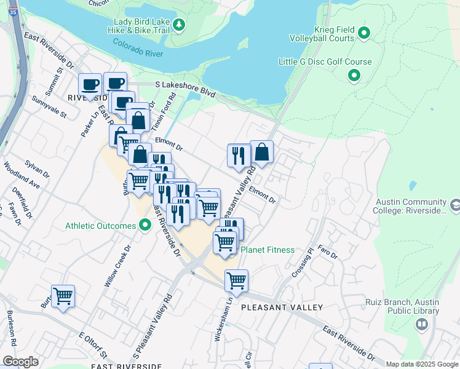Click the leftmost coffee cup marker
This screenshot has width=460, height=369.
pyautogui.click(x=90, y=85)
